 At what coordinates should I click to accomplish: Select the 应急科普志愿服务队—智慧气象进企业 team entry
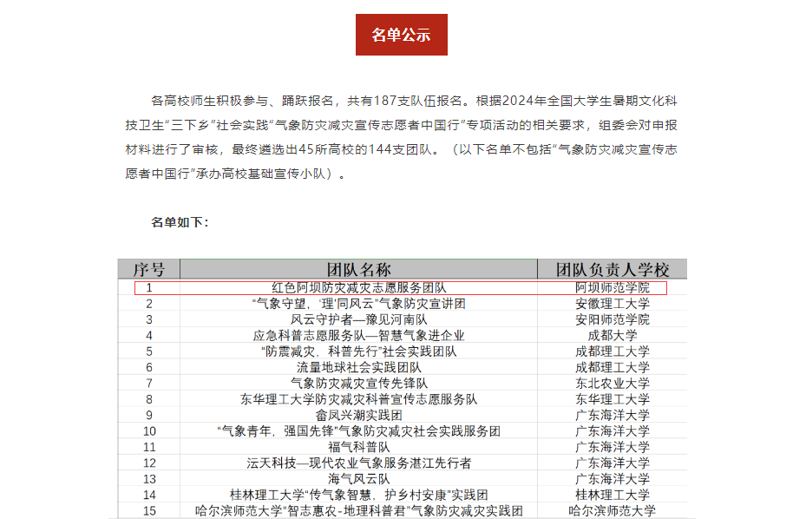pos(358,335)
